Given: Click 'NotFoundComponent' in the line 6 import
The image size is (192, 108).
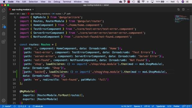Looking at the screenshot, I should pos(46,37).
